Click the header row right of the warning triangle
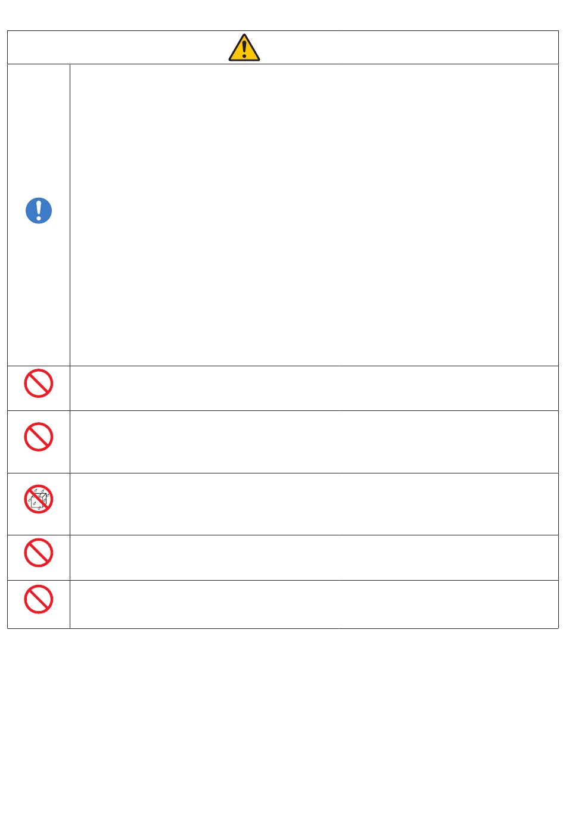 (409, 48)
